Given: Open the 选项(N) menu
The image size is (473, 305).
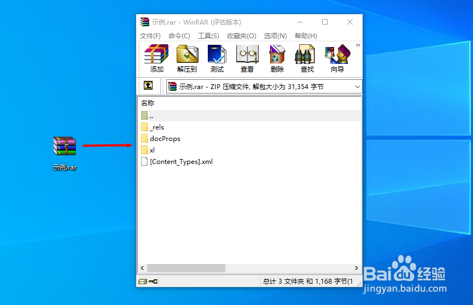Looking at the screenshot, I should [x=275, y=36].
